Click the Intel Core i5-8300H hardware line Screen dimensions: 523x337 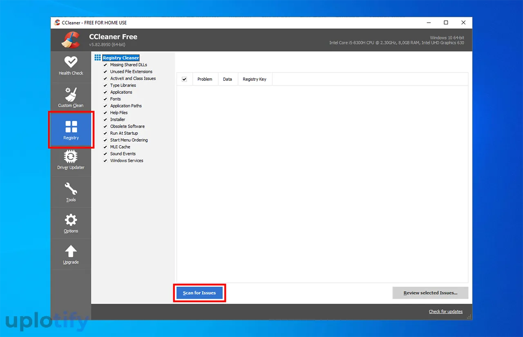(397, 43)
